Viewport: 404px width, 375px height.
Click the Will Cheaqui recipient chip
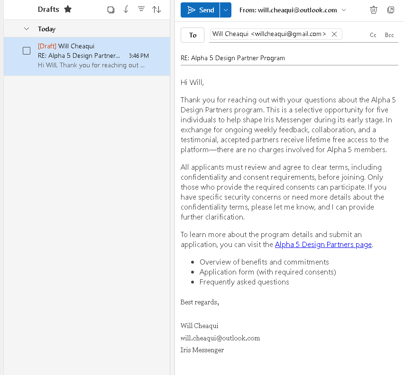click(269, 34)
